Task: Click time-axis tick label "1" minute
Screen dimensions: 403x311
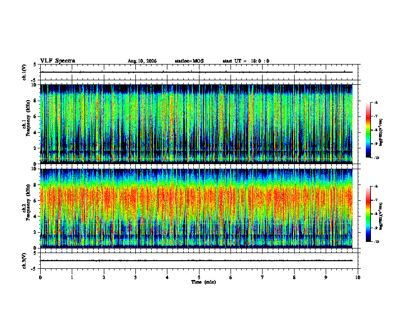Action: coord(72,277)
